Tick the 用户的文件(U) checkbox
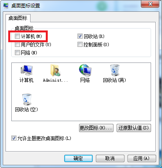Image resolution: width=162 pixels, height=168 pixels. pos(17,45)
